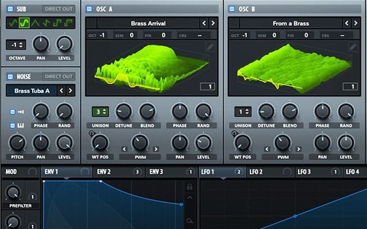Click the NOISE PITCH knob
This screenshot has width=367, height=229.
(17, 143)
